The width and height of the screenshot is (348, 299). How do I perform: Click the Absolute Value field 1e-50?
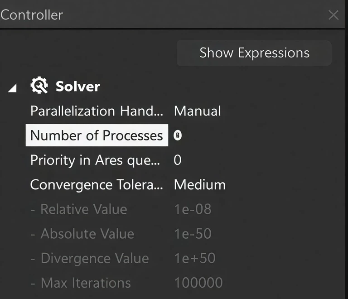[x=193, y=234]
